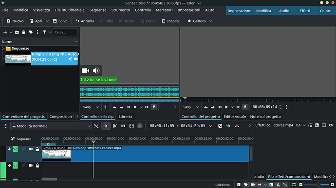336x188 pixels.
Task: Click the Salva button
Action: (x=60, y=21)
